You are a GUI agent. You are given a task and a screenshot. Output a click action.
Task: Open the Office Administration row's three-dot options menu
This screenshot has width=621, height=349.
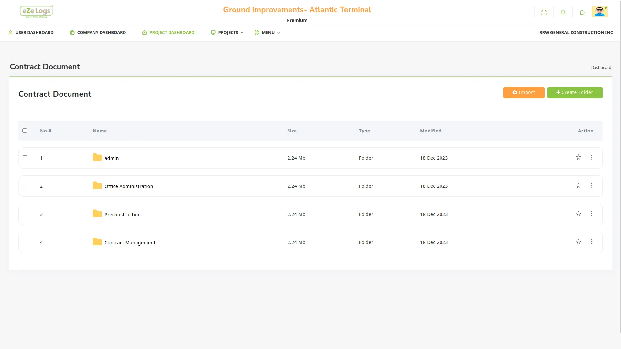coord(591,186)
